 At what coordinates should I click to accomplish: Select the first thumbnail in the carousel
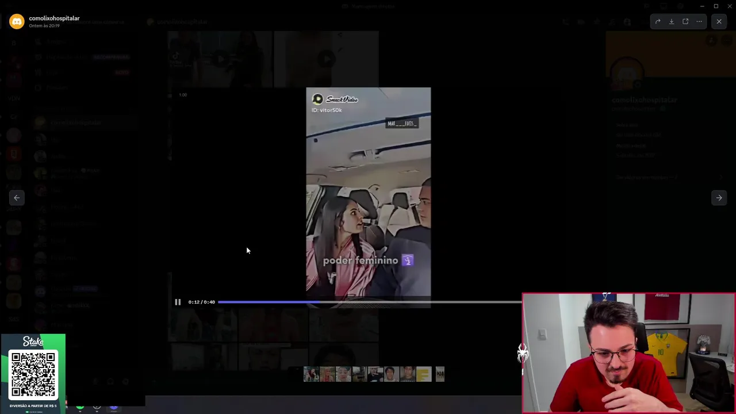(x=311, y=374)
